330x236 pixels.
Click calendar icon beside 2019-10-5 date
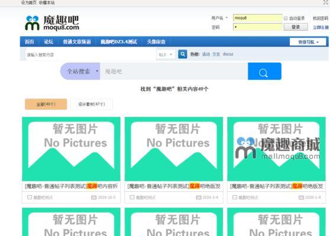[93, 198]
